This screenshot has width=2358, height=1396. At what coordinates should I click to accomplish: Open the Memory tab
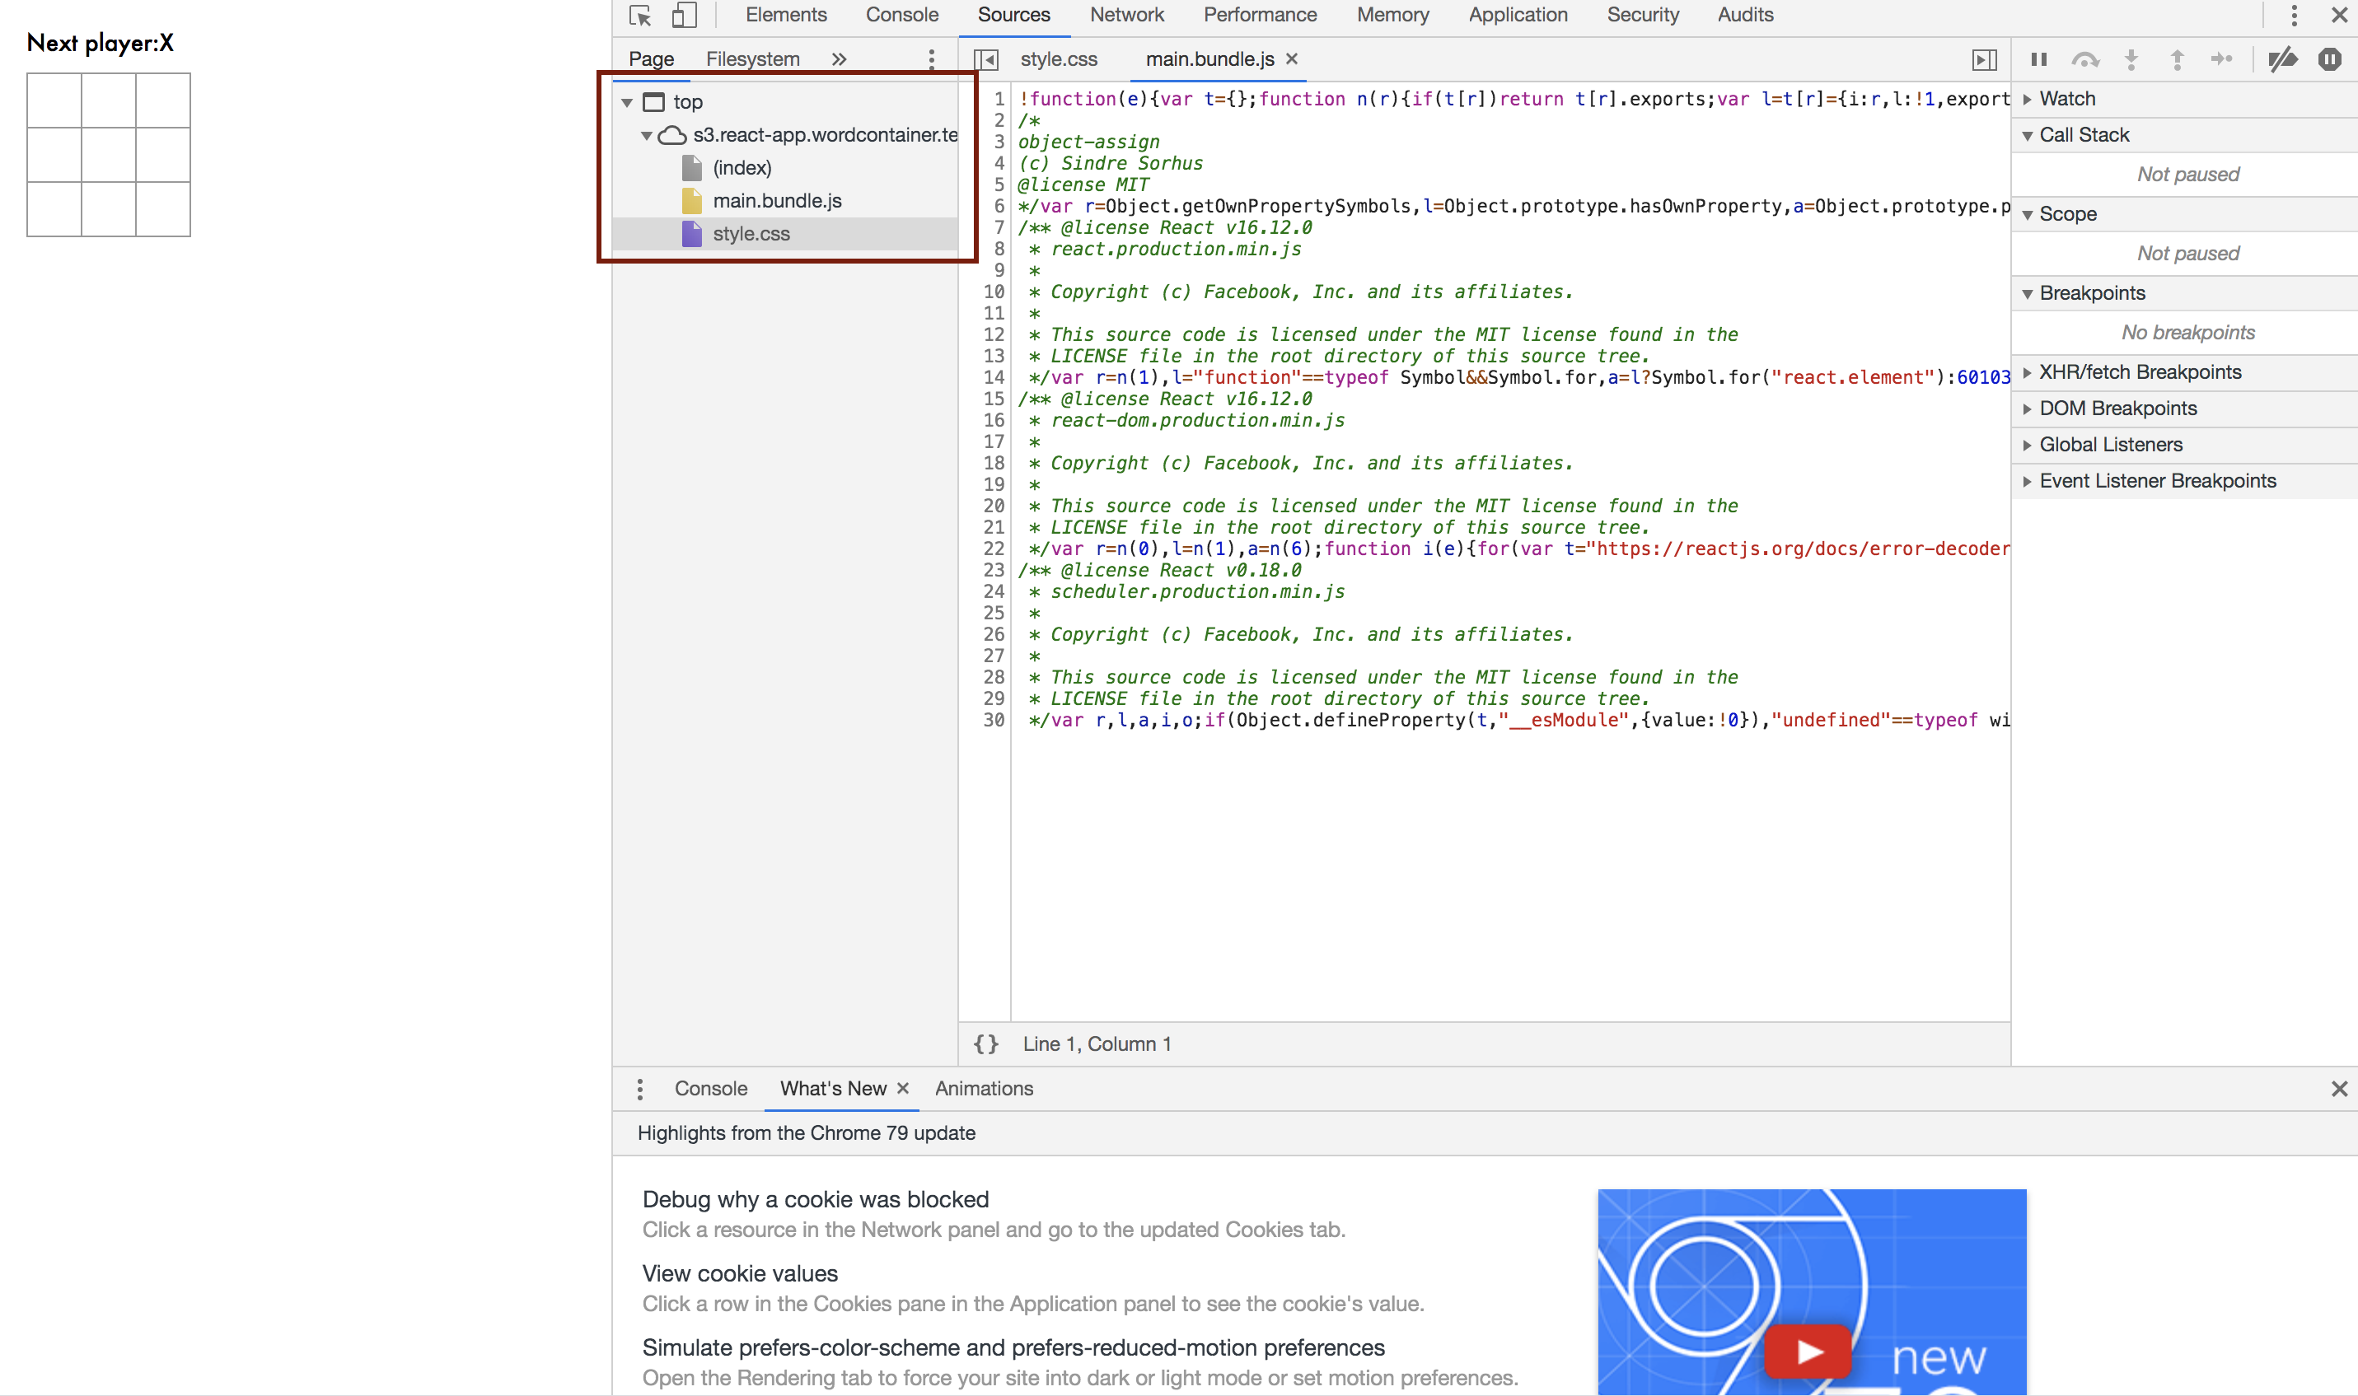click(x=1392, y=15)
